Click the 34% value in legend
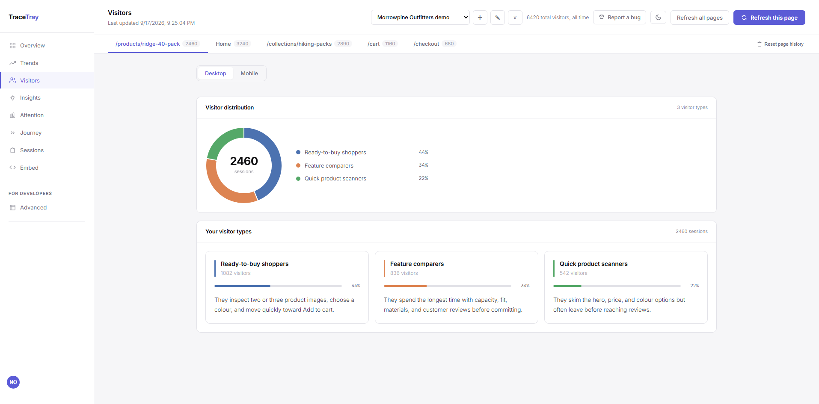The image size is (819, 404). [424, 165]
